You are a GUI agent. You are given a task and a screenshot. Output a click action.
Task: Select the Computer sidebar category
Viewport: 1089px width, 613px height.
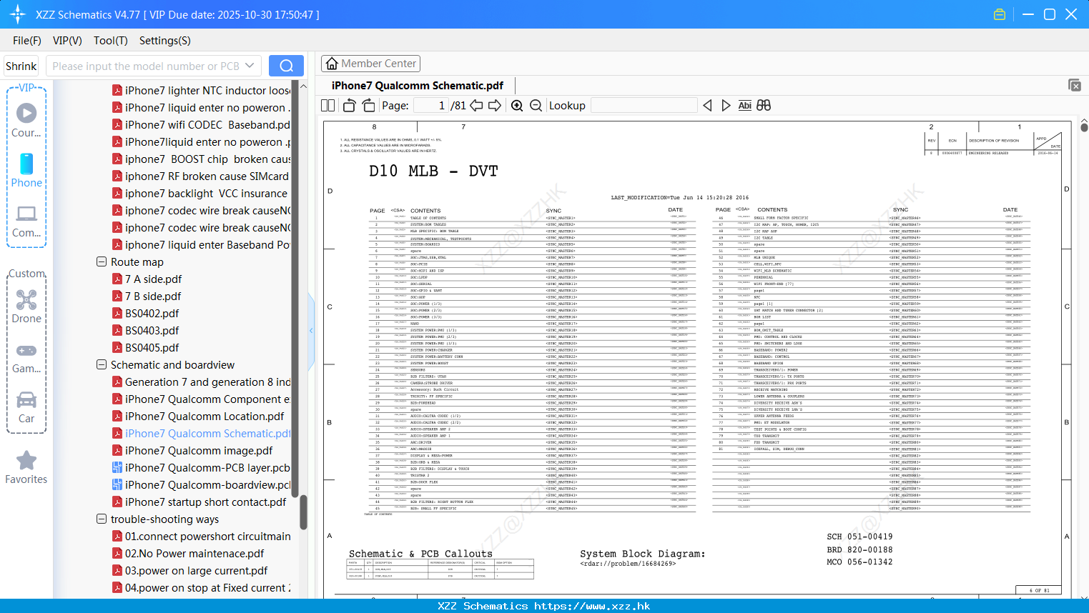(26, 221)
